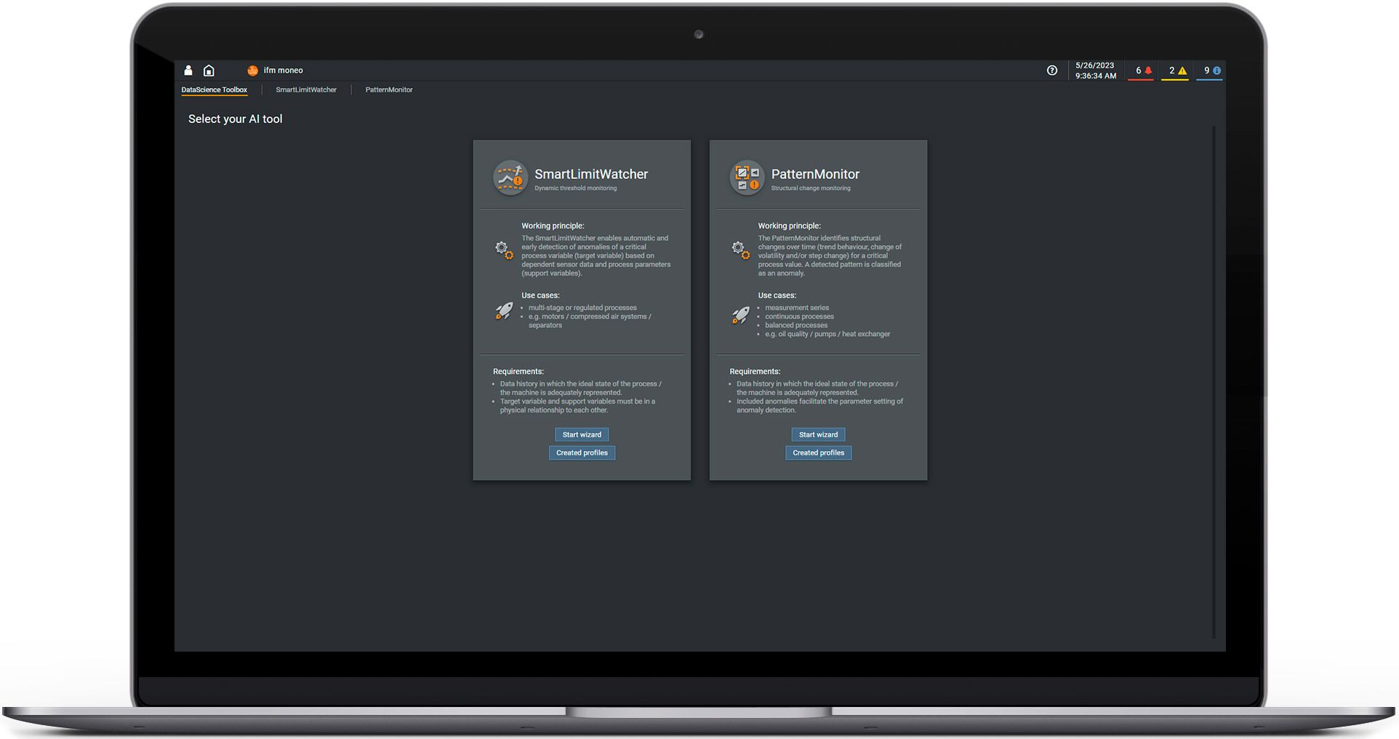Click the gear icon beside SmartLimitWatcher working principle
The height and width of the screenshot is (739, 1399).
pos(503,249)
